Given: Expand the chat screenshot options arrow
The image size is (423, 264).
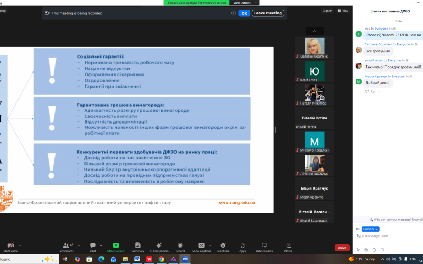Looking at the screenshot, I should (388, 250).
